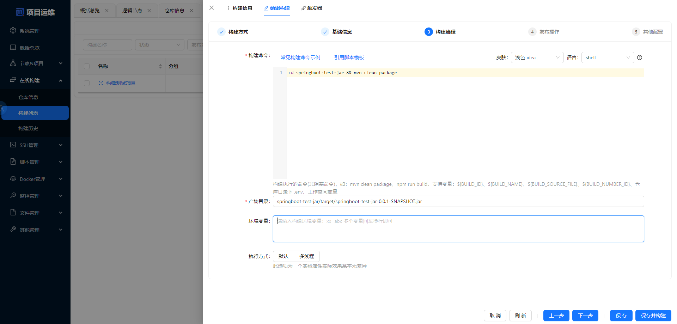Image resolution: width=677 pixels, height=324 pixels.
Task: Click the 环境变量 text area
Action: [x=458, y=229]
